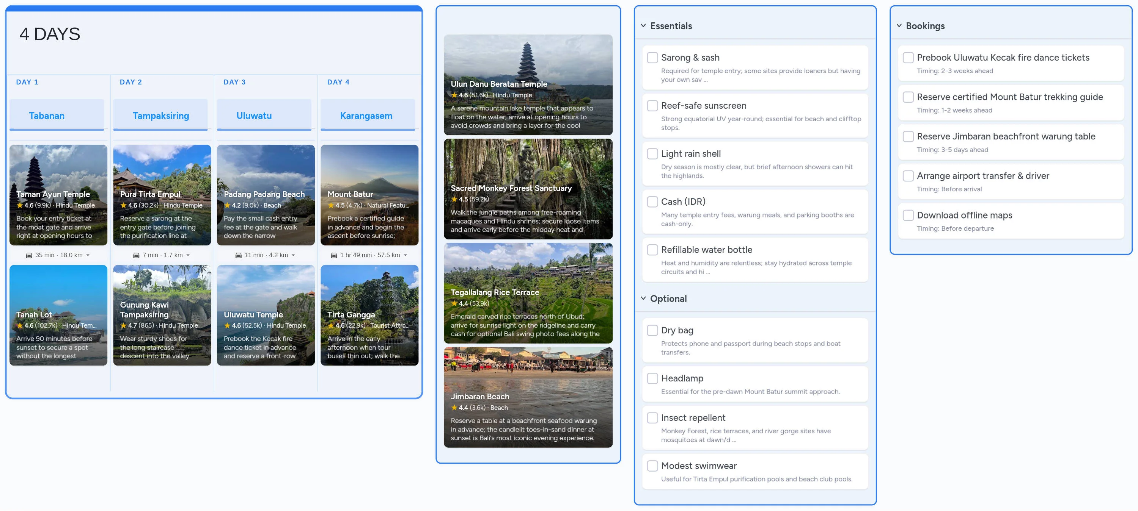Click the car icon beside 35 min travel time
This screenshot has height=511, width=1138.
tap(29, 255)
